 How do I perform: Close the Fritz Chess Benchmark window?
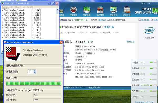click(61, 42)
